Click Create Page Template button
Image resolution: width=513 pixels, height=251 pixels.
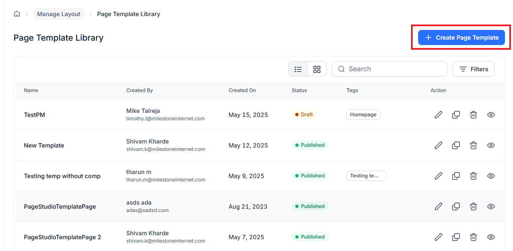(461, 38)
